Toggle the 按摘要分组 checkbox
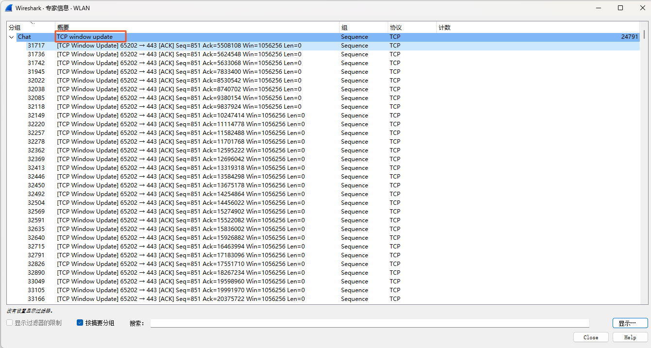Image resolution: width=651 pixels, height=348 pixels. click(x=80, y=323)
